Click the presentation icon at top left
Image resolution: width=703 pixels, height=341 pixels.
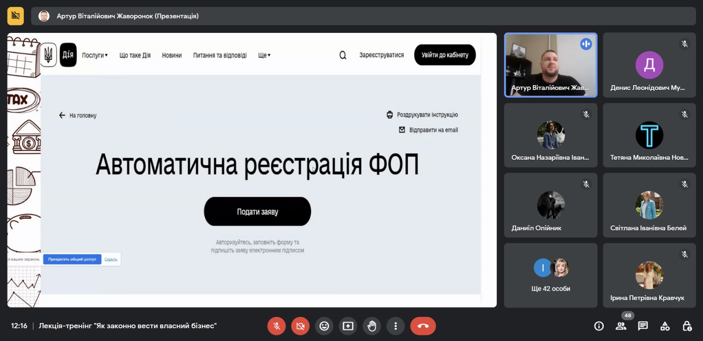coord(15,16)
